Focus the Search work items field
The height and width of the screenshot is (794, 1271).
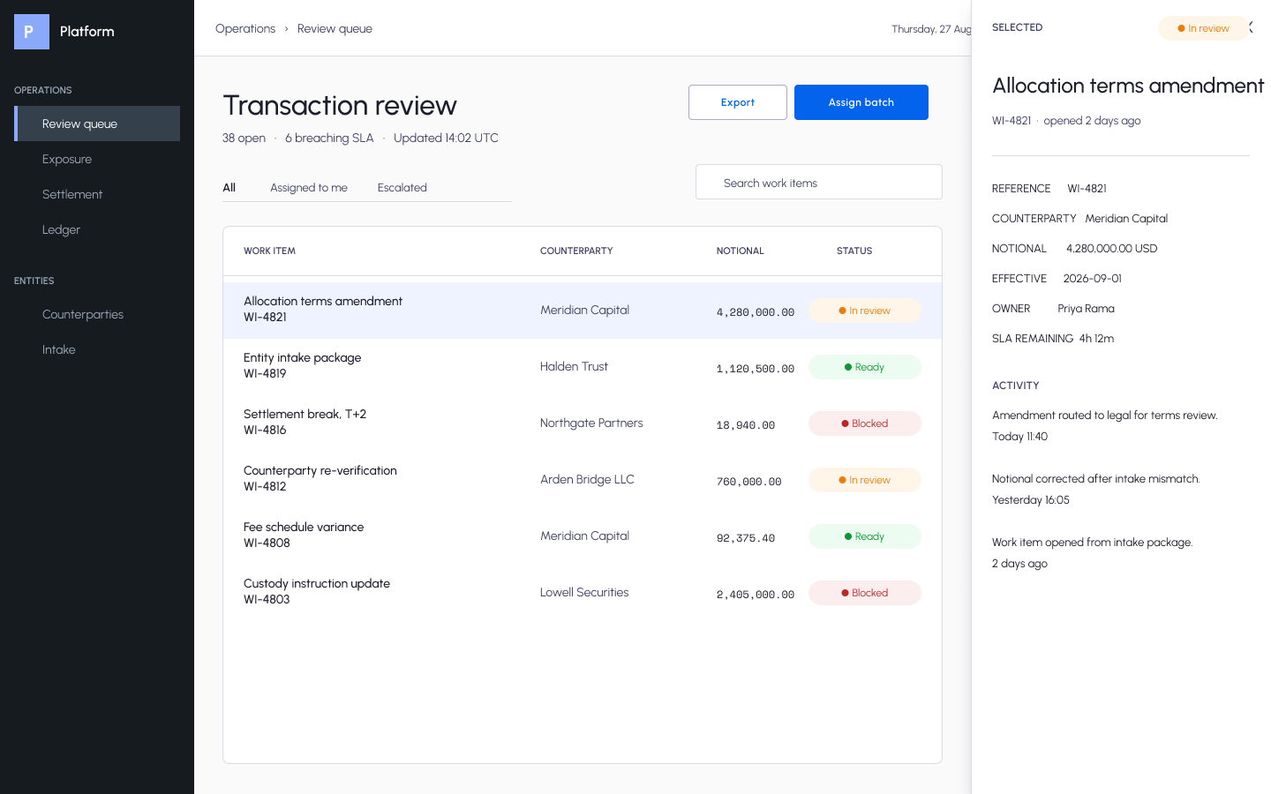pos(819,182)
